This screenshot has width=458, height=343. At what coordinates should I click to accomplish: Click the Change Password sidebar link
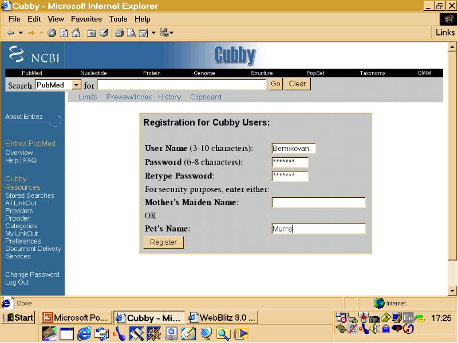(32, 274)
